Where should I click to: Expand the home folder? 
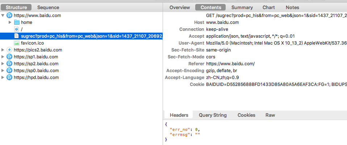click(10, 22)
